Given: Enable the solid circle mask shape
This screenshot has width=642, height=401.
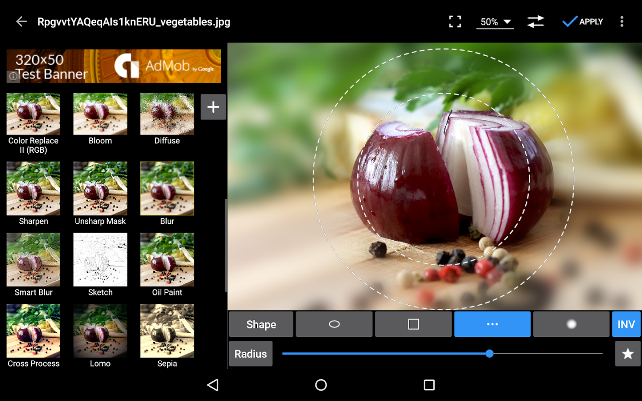Looking at the screenshot, I should (571, 324).
